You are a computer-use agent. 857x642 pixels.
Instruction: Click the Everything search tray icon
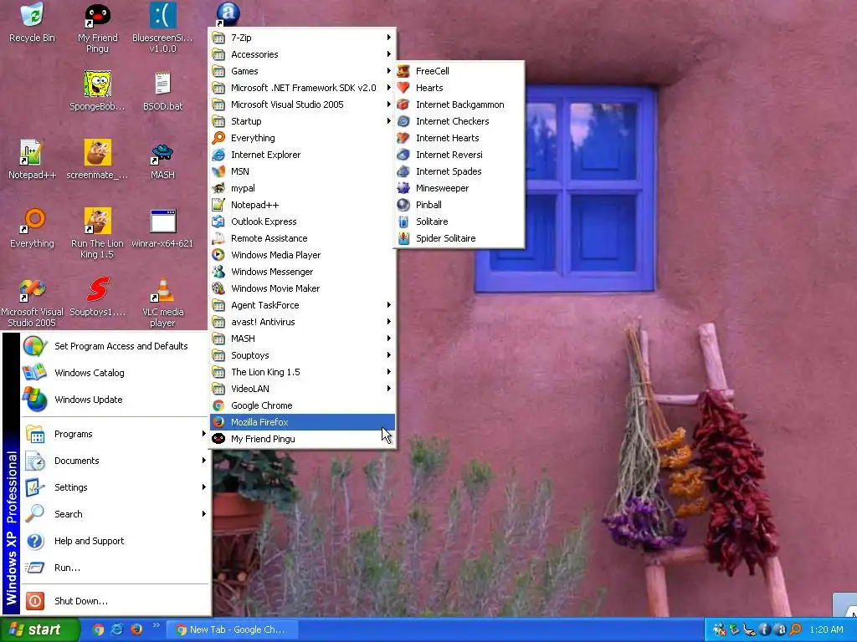(x=796, y=629)
